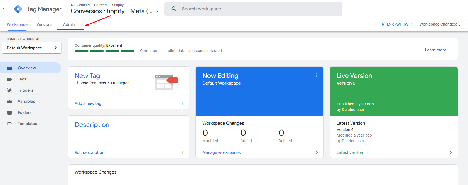
Task: Click the Manage workspaces link
Action: point(221,152)
